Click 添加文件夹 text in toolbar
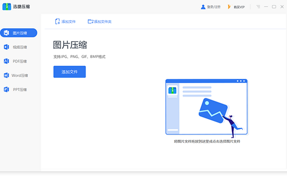287x177 pixels. [x=103, y=22]
